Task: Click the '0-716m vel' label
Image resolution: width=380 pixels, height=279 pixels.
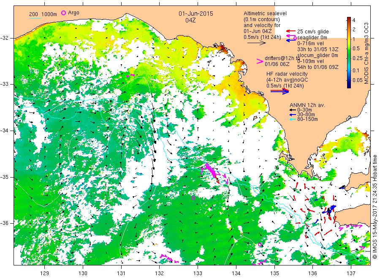Action: click(x=310, y=44)
